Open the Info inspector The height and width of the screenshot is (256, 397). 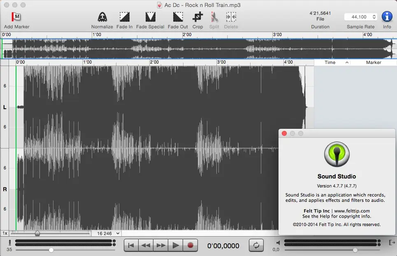[387, 17]
